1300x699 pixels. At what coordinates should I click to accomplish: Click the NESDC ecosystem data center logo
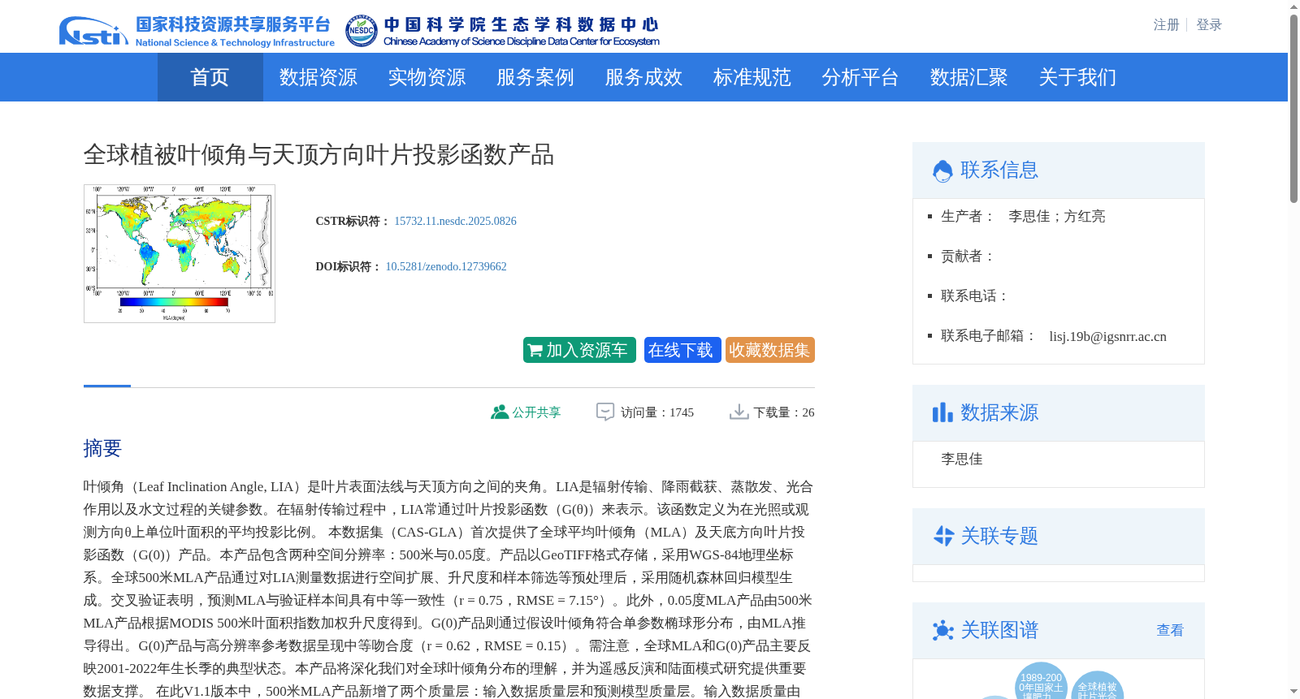[502, 31]
